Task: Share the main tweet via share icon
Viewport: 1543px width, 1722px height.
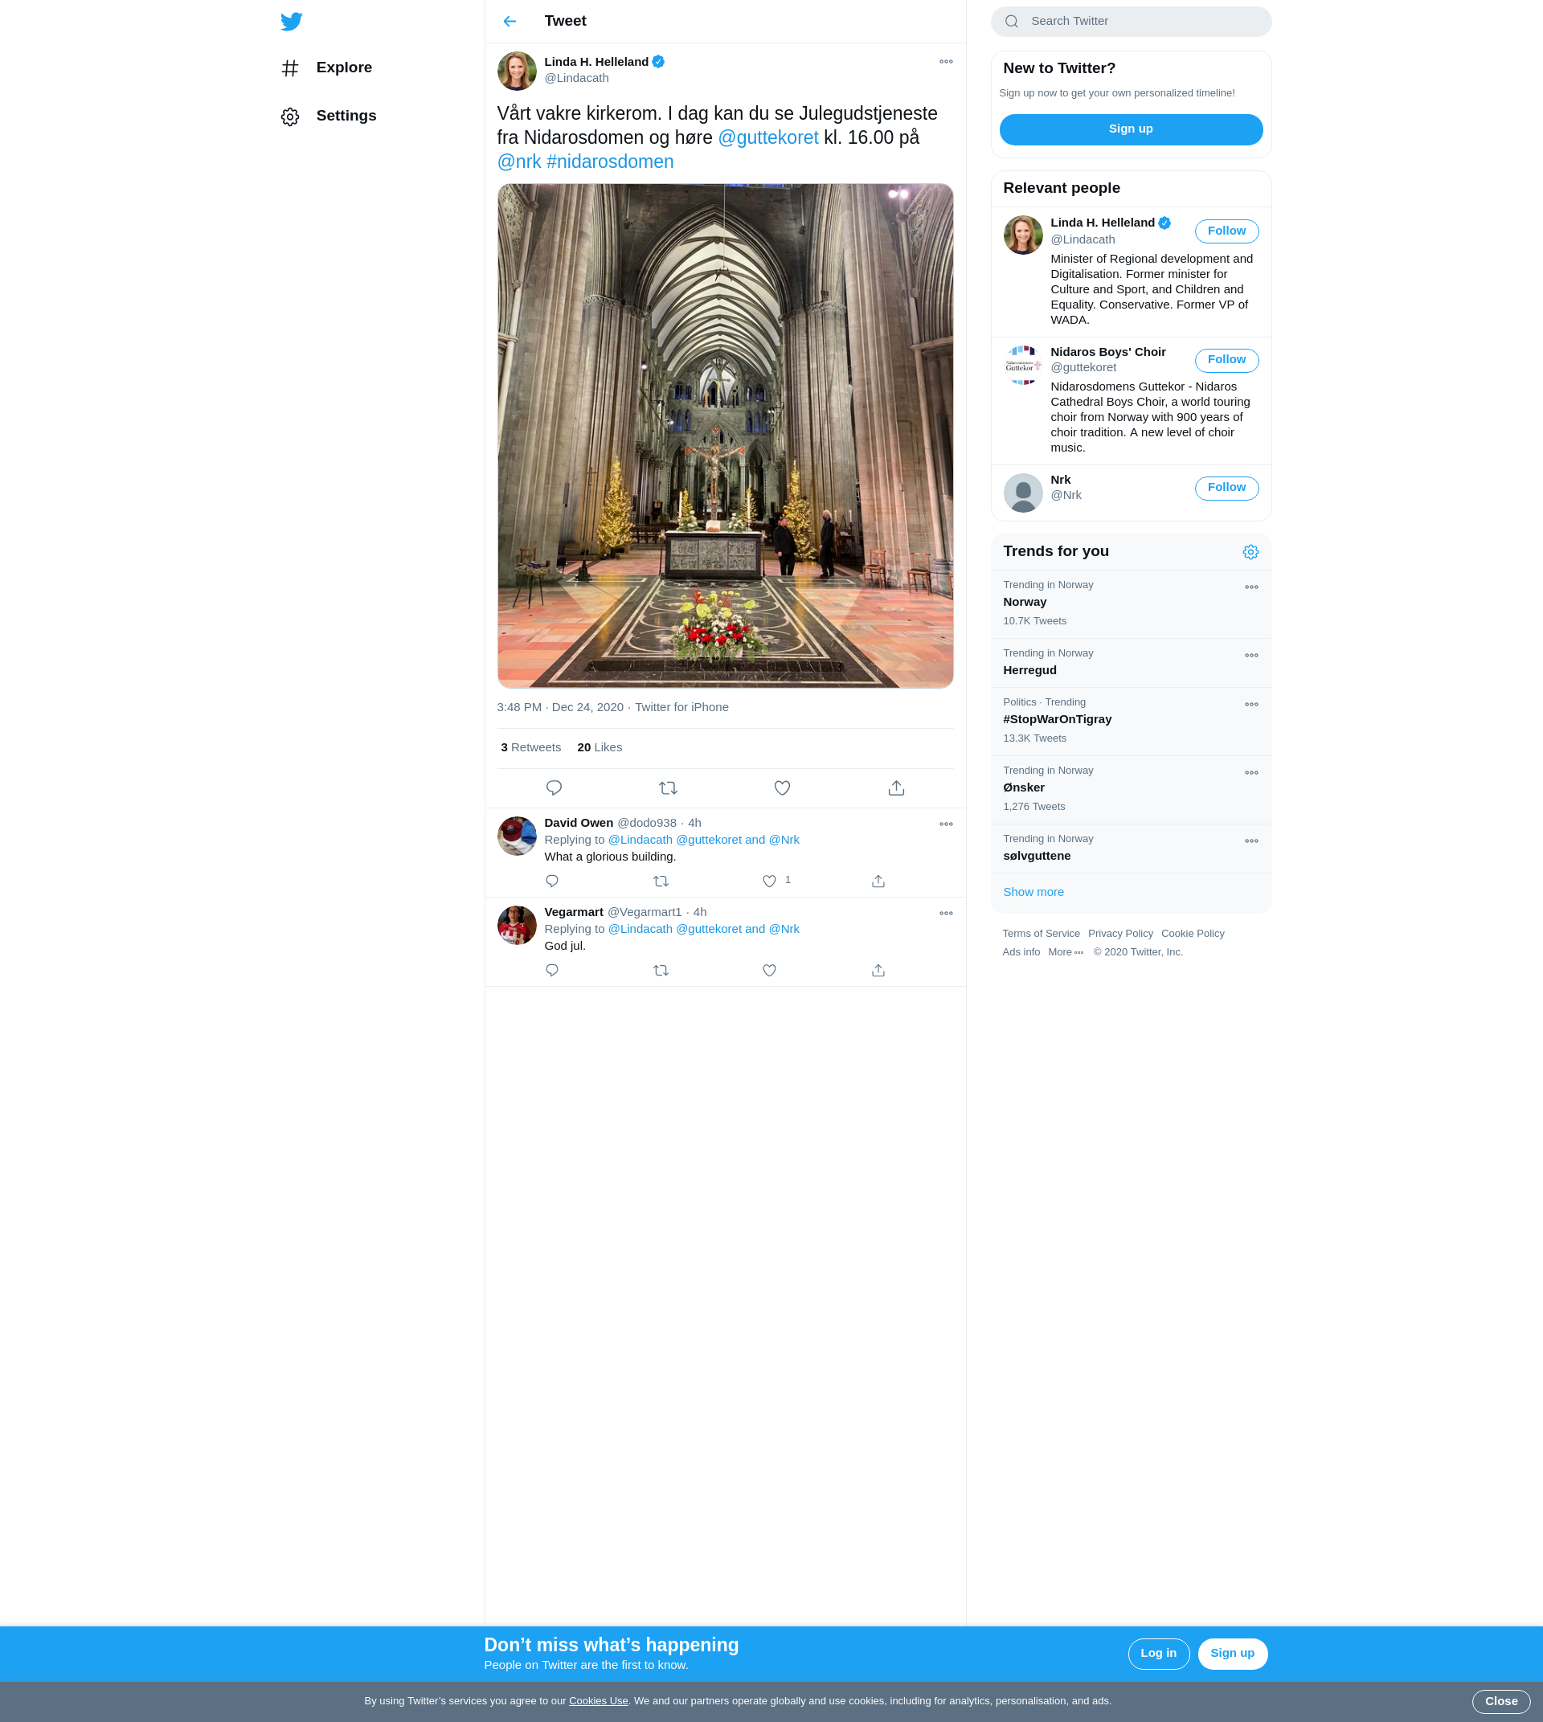Action: coord(895,787)
